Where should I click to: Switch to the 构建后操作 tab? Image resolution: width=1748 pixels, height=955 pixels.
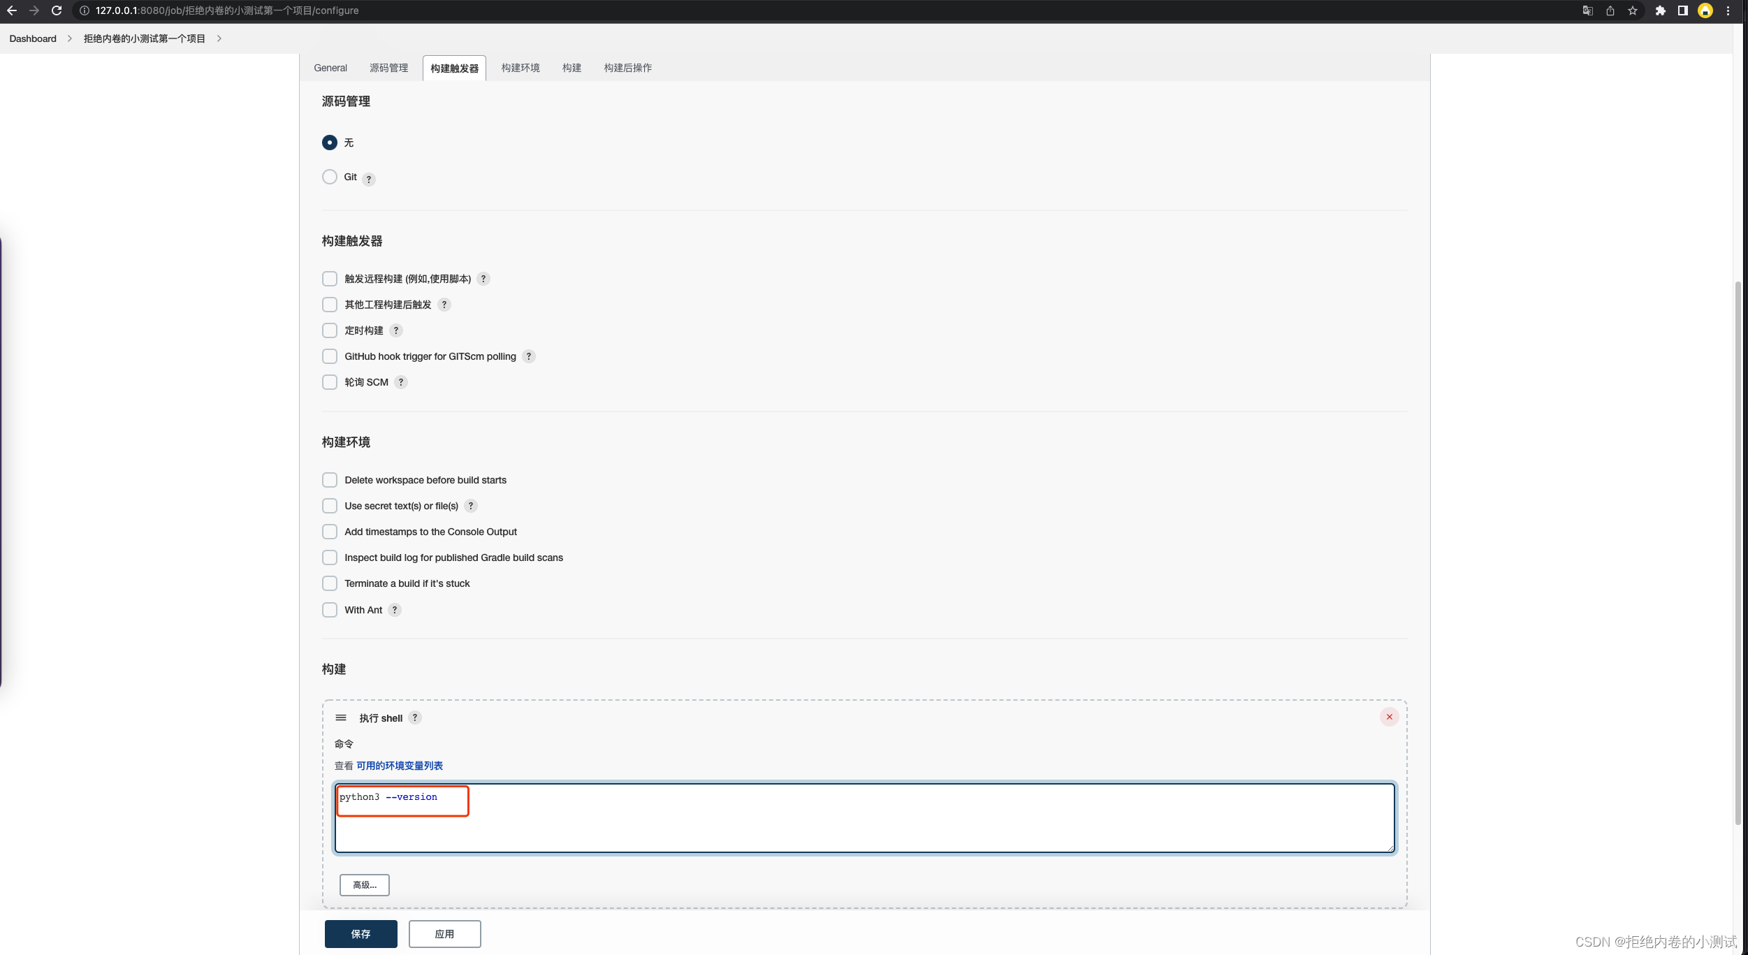click(628, 68)
